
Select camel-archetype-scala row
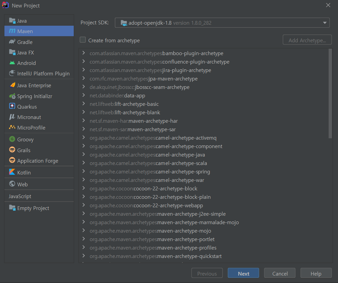click(x=203, y=163)
